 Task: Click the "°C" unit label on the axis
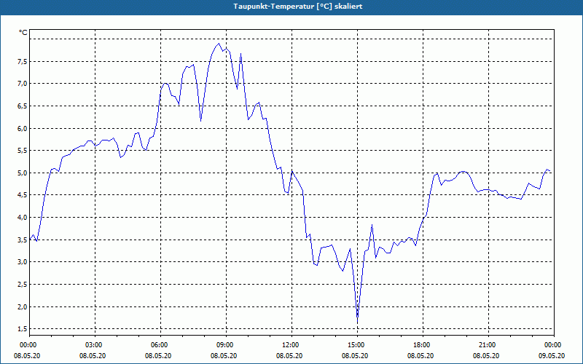click(x=23, y=33)
